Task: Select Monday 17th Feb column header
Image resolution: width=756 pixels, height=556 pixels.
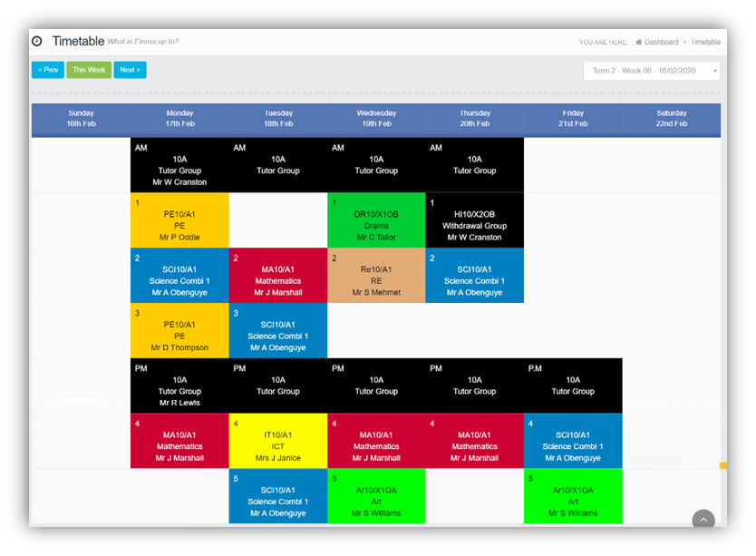Action: coord(179,118)
